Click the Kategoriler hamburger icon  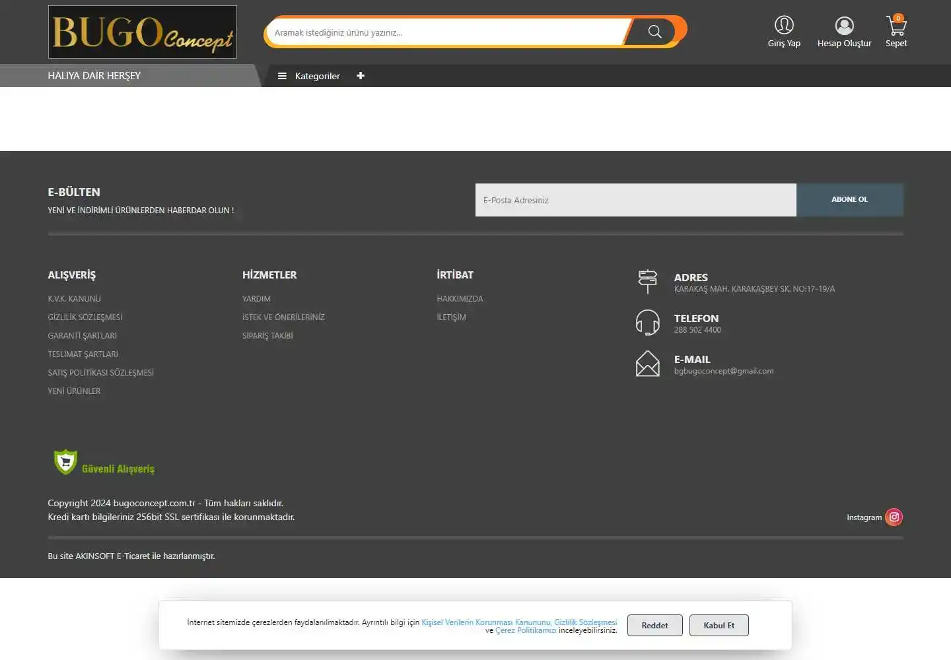(x=282, y=76)
